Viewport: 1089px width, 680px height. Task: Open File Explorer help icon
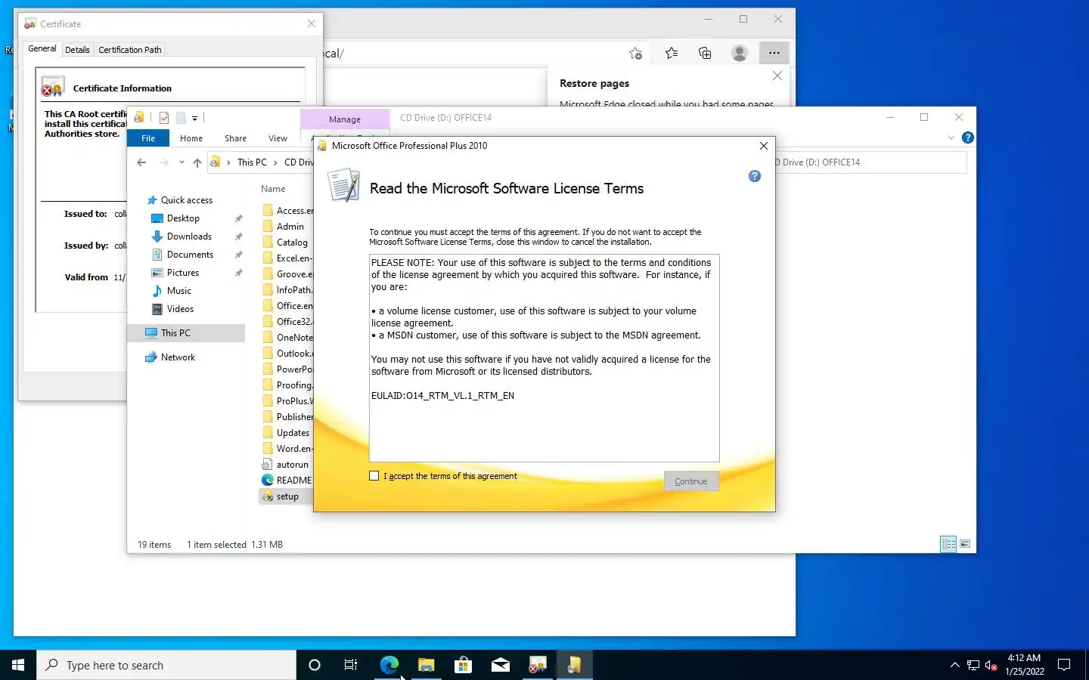click(967, 138)
